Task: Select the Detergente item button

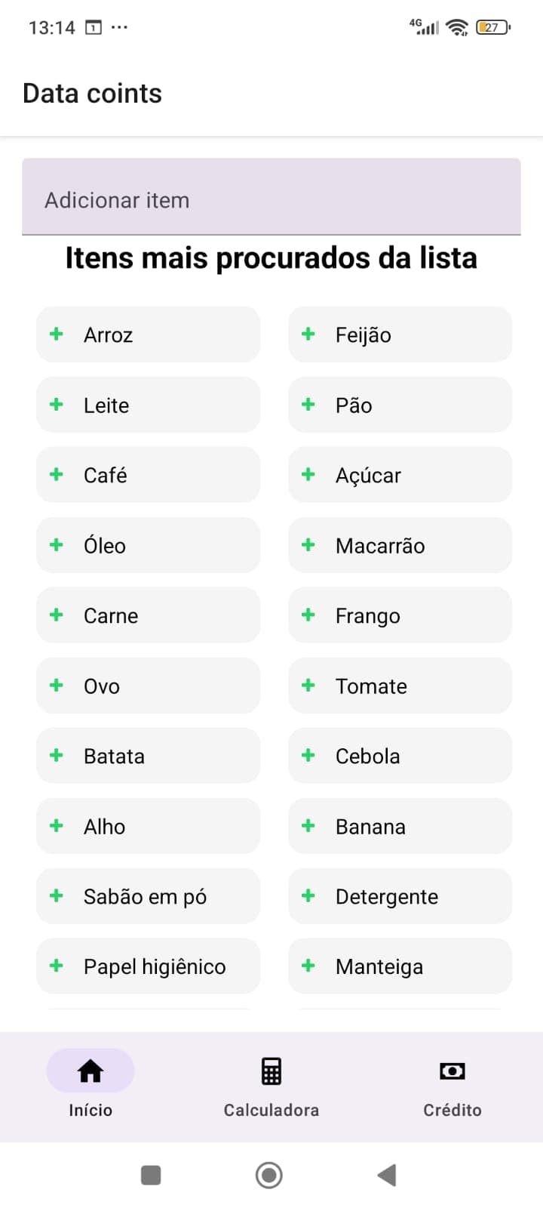Action: tap(400, 896)
